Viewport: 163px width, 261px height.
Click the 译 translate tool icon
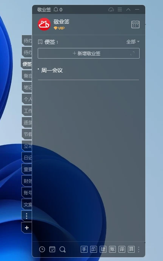tap(122, 249)
